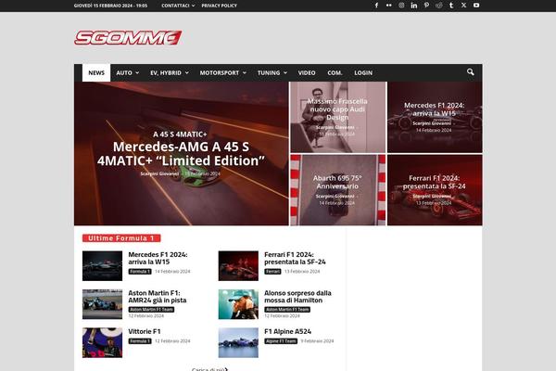Open the Login menu item

[363, 72]
